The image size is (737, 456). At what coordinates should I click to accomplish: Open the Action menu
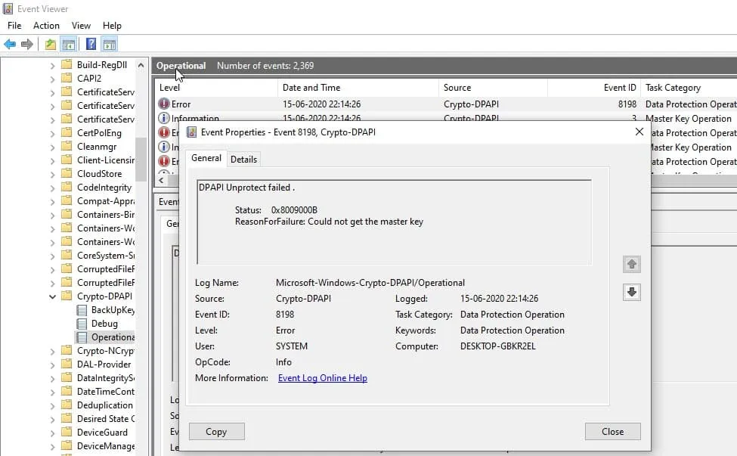point(46,26)
